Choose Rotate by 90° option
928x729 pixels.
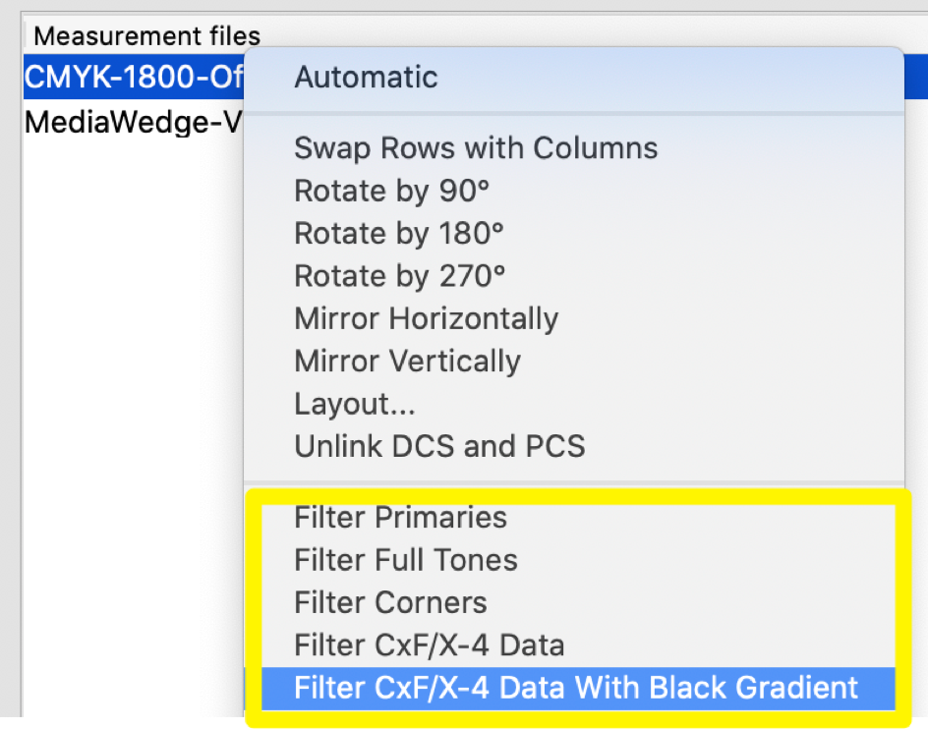tap(573, 191)
